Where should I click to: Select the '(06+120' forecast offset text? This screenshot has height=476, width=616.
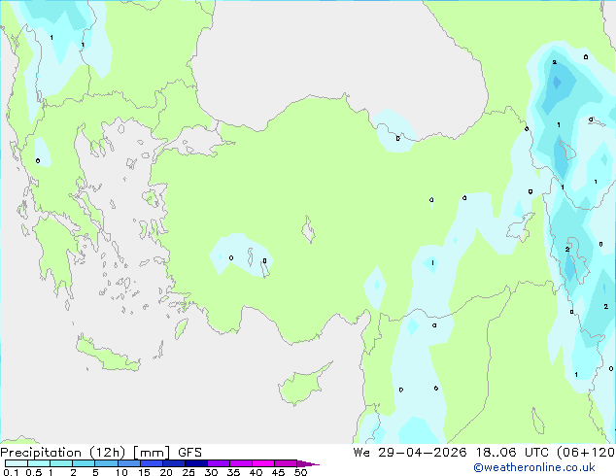[586, 453]
